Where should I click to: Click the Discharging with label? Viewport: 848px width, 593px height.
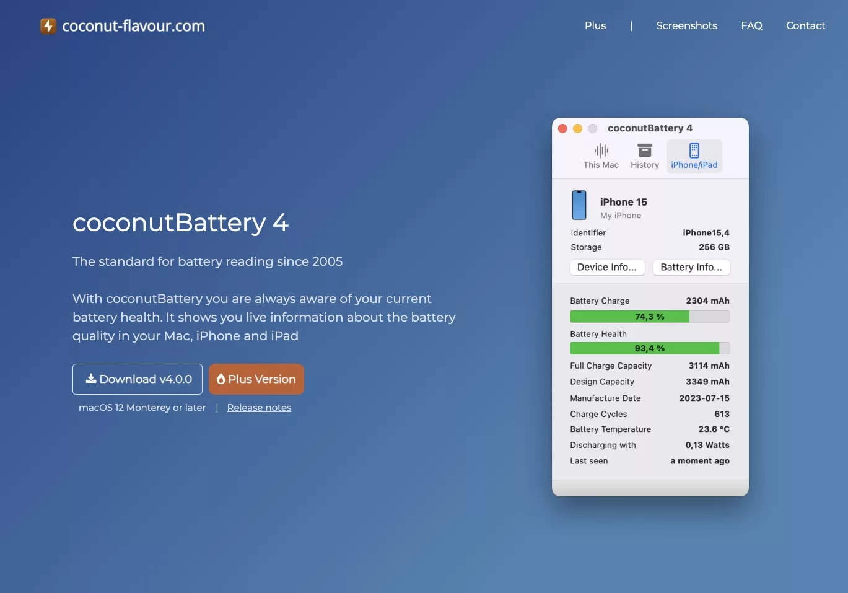tap(603, 445)
